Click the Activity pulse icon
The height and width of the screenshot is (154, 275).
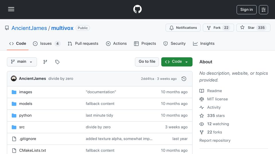pos(202,108)
